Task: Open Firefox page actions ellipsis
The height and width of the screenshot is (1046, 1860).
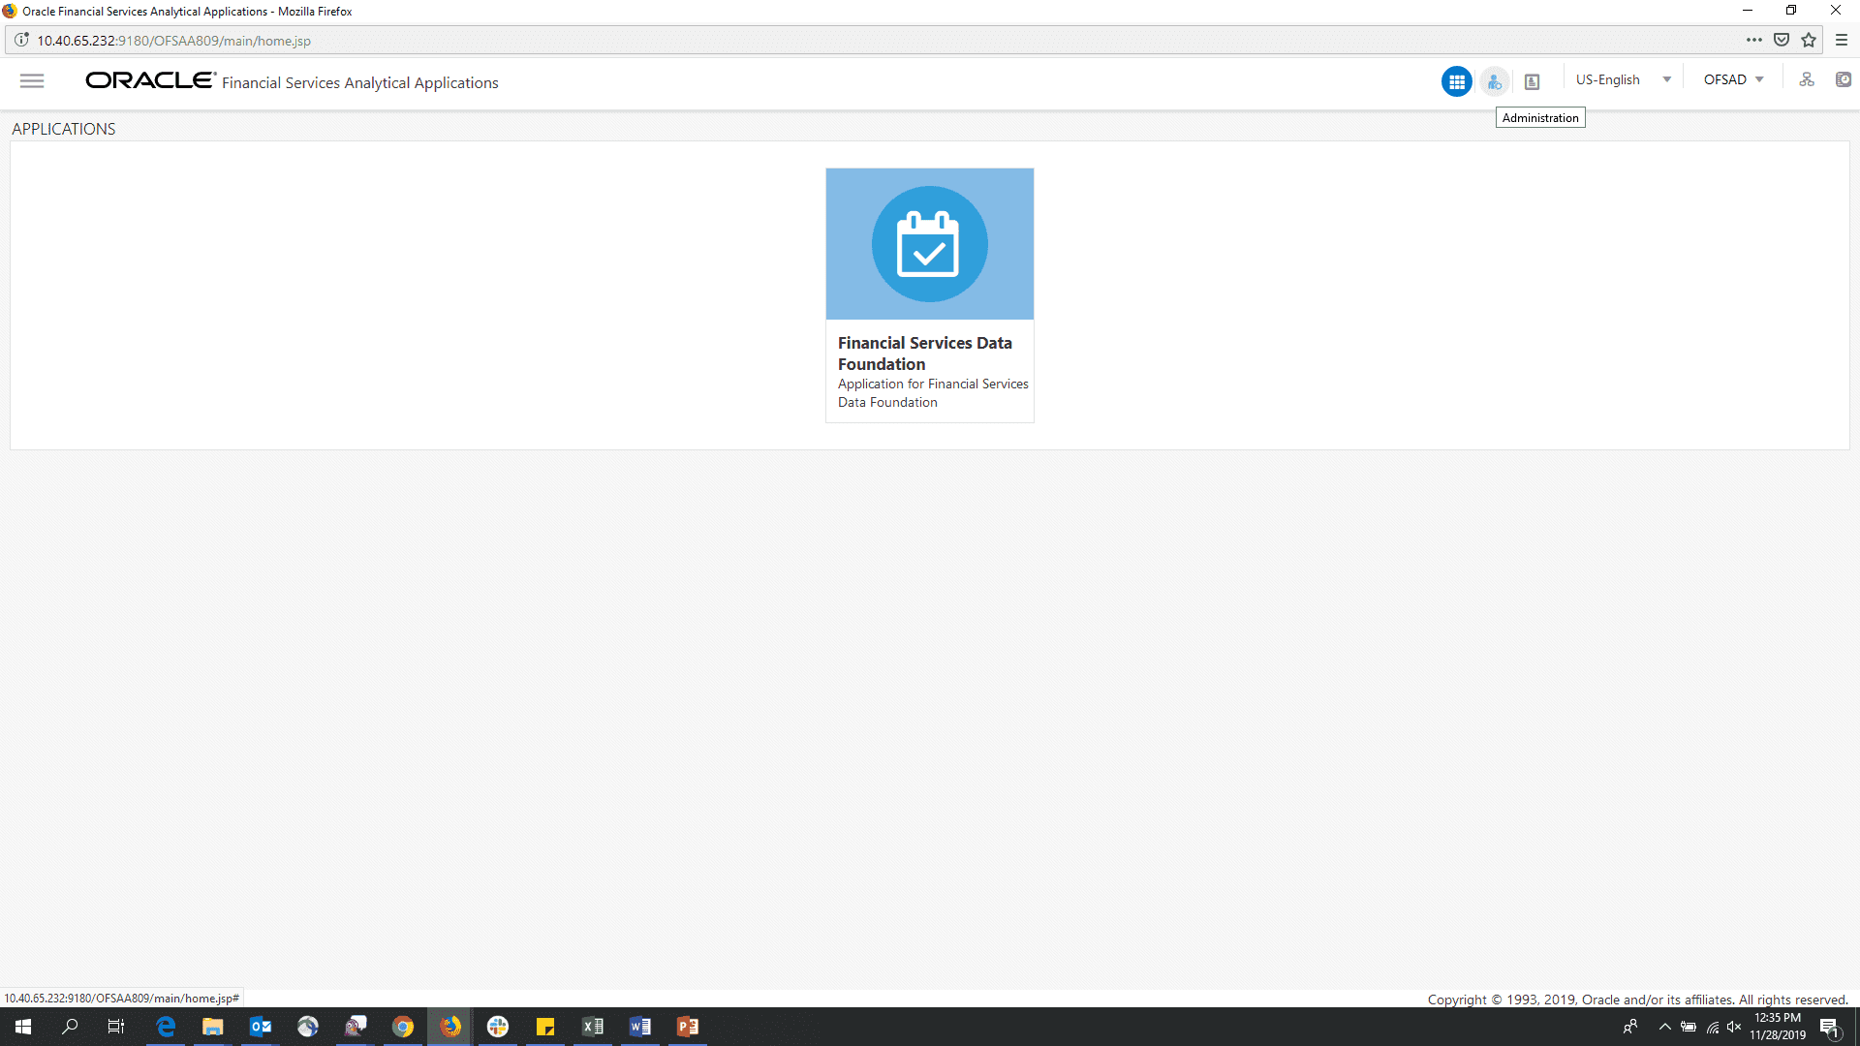Action: coord(1753,40)
